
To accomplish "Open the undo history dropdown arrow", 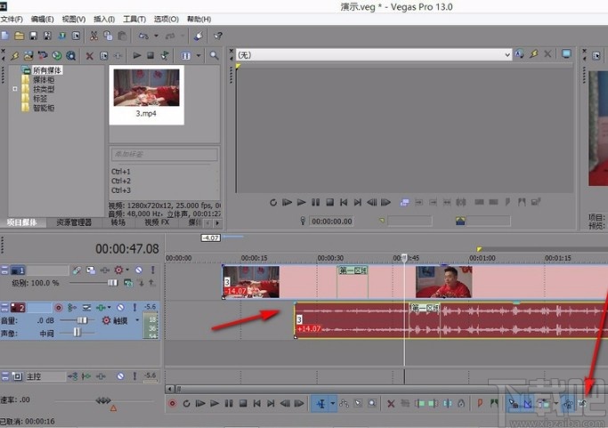I will 156,36.
